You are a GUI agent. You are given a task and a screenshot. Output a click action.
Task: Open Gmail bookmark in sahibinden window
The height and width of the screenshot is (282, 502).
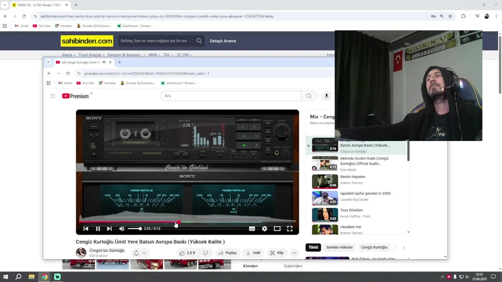pyautogui.click(x=22, y=26)
